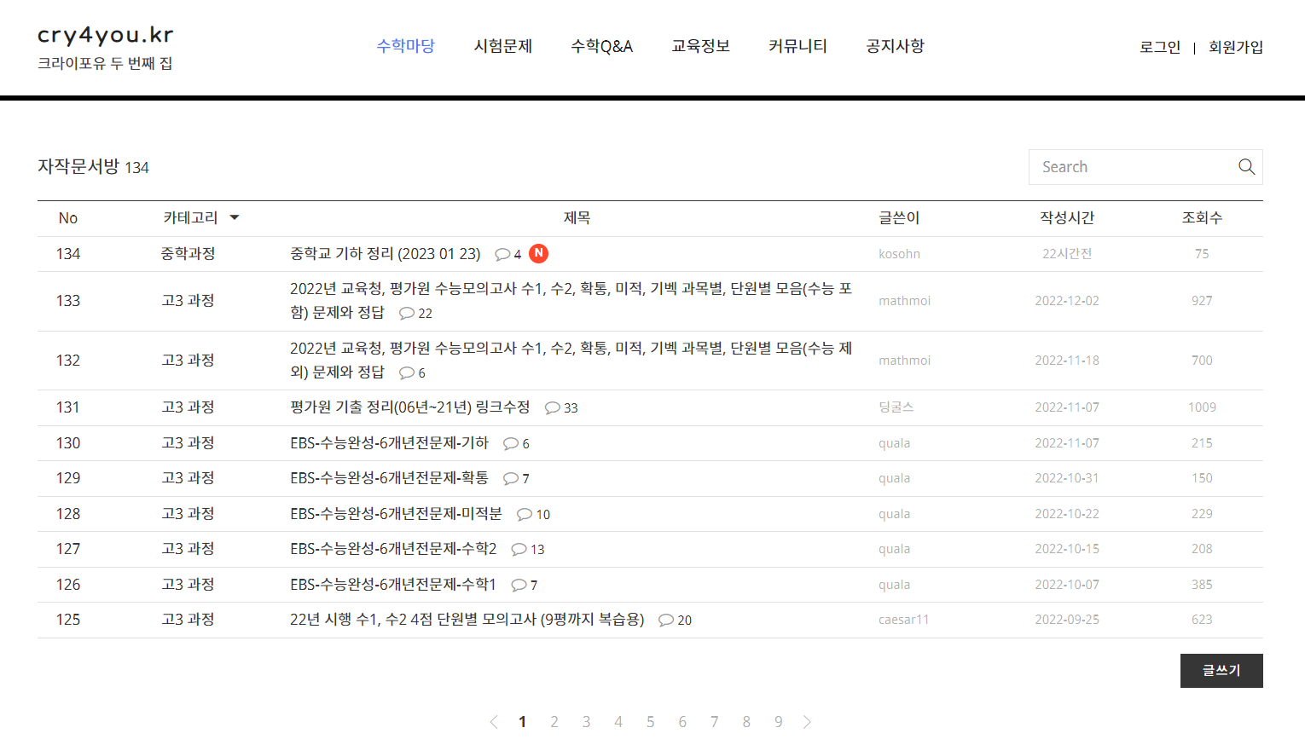Go to page 8
Viewport: 1305px width, 739px height.
pyautogui.click(x=746, y=722)
